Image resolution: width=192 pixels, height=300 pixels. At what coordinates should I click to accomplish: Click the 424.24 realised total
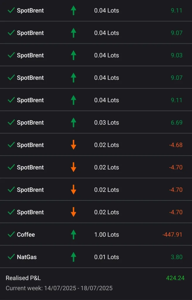175,278
